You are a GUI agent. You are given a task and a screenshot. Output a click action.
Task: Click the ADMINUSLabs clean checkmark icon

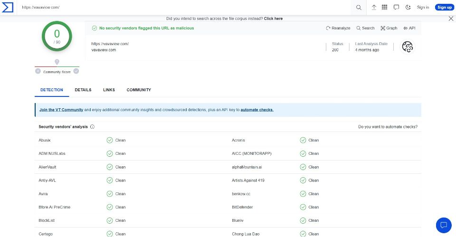click(x=110, y=153)
